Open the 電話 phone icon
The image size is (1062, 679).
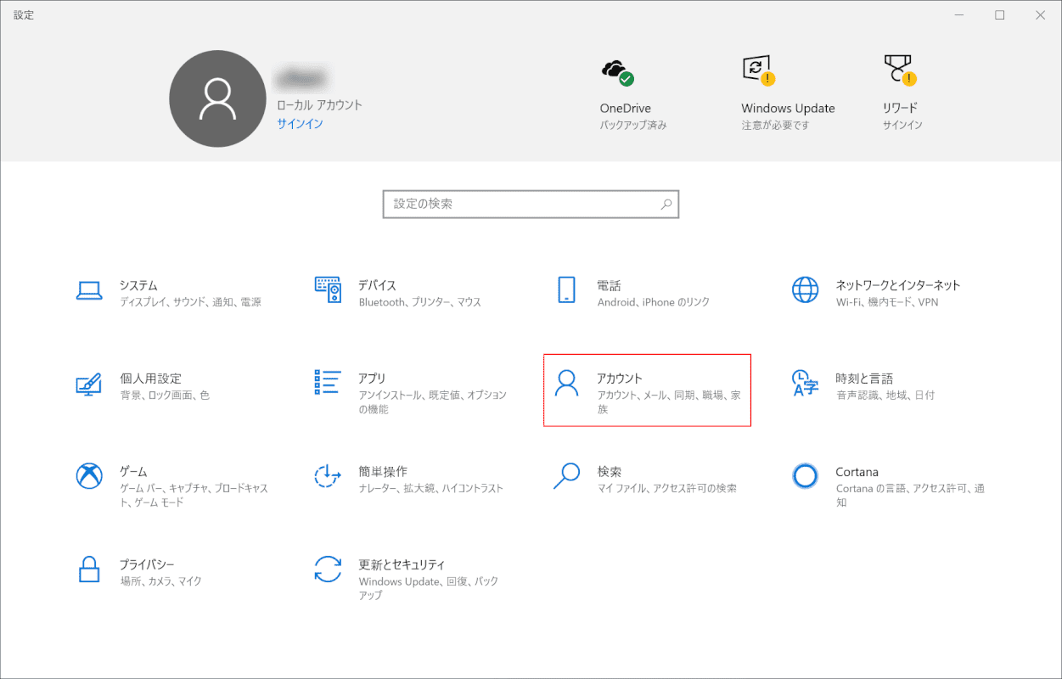pos(566,289)
